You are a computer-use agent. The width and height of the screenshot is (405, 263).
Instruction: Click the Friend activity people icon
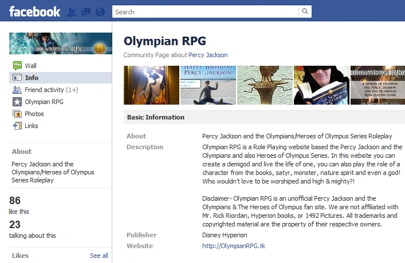17,90
